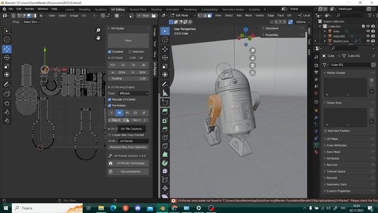Open the Edit Mode dropdown
The width and height of the screenshot is (378, 213).
point(183,15)
